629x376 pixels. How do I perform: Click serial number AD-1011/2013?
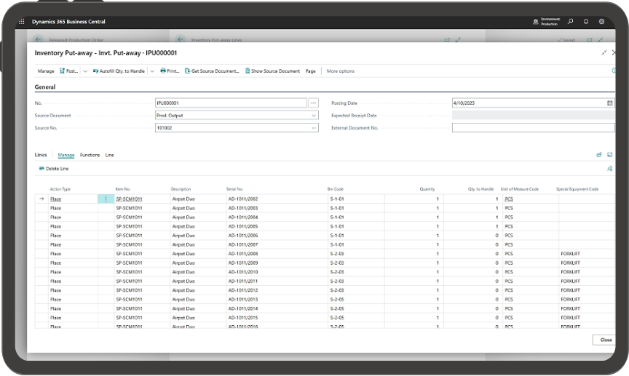pyautogui.click(x=243, y=300)
